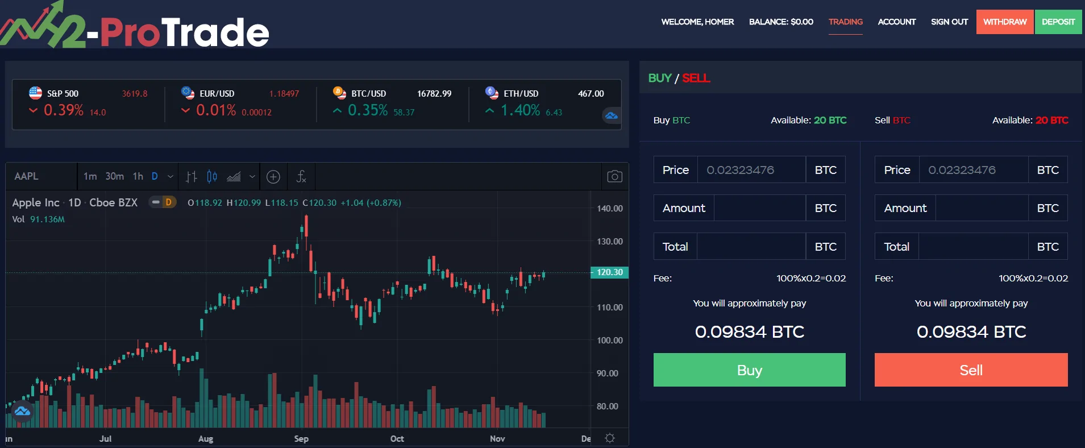Focus the Buy Total input field
The image size is (1085, 448).
[751, 247]
